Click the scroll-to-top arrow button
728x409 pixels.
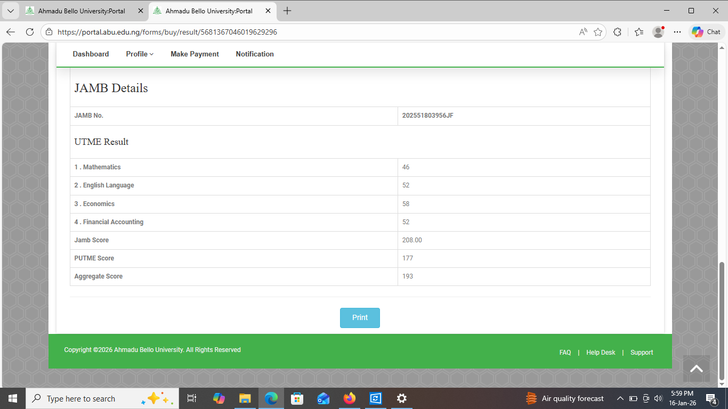pos(696,369)
